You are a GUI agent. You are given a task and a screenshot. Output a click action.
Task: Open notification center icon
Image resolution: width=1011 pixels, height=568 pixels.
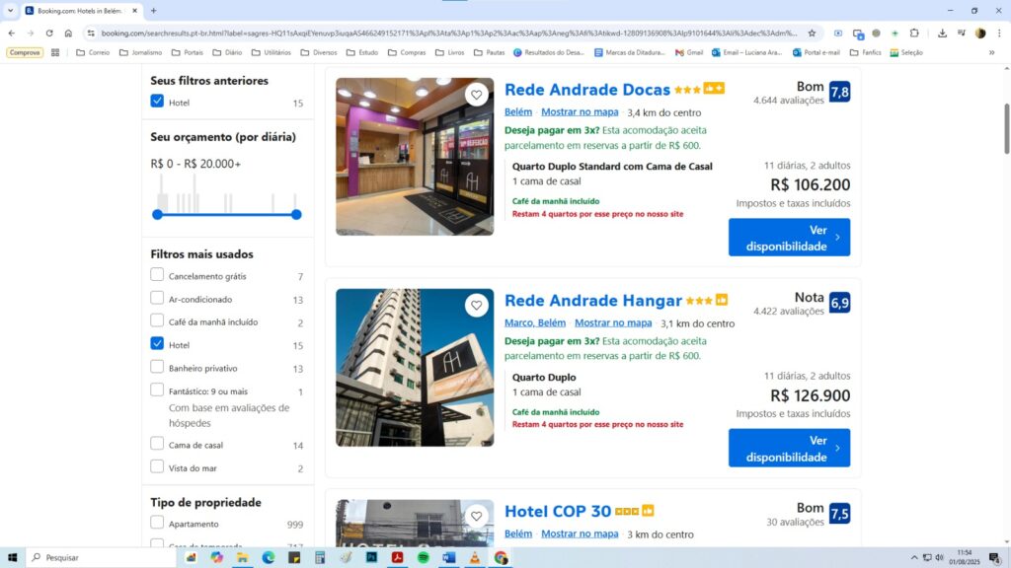tap(995, 558)
